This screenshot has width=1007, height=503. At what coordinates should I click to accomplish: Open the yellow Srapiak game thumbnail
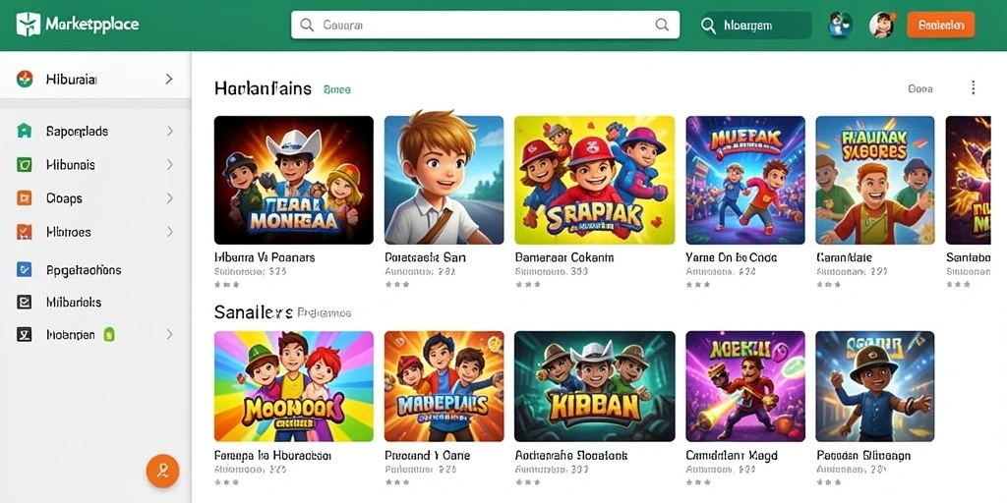(595, 181)
